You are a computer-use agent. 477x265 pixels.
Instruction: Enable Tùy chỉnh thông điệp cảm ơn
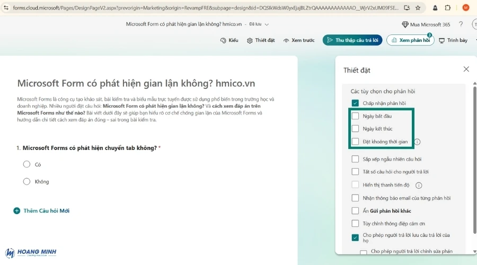point(355,223)
